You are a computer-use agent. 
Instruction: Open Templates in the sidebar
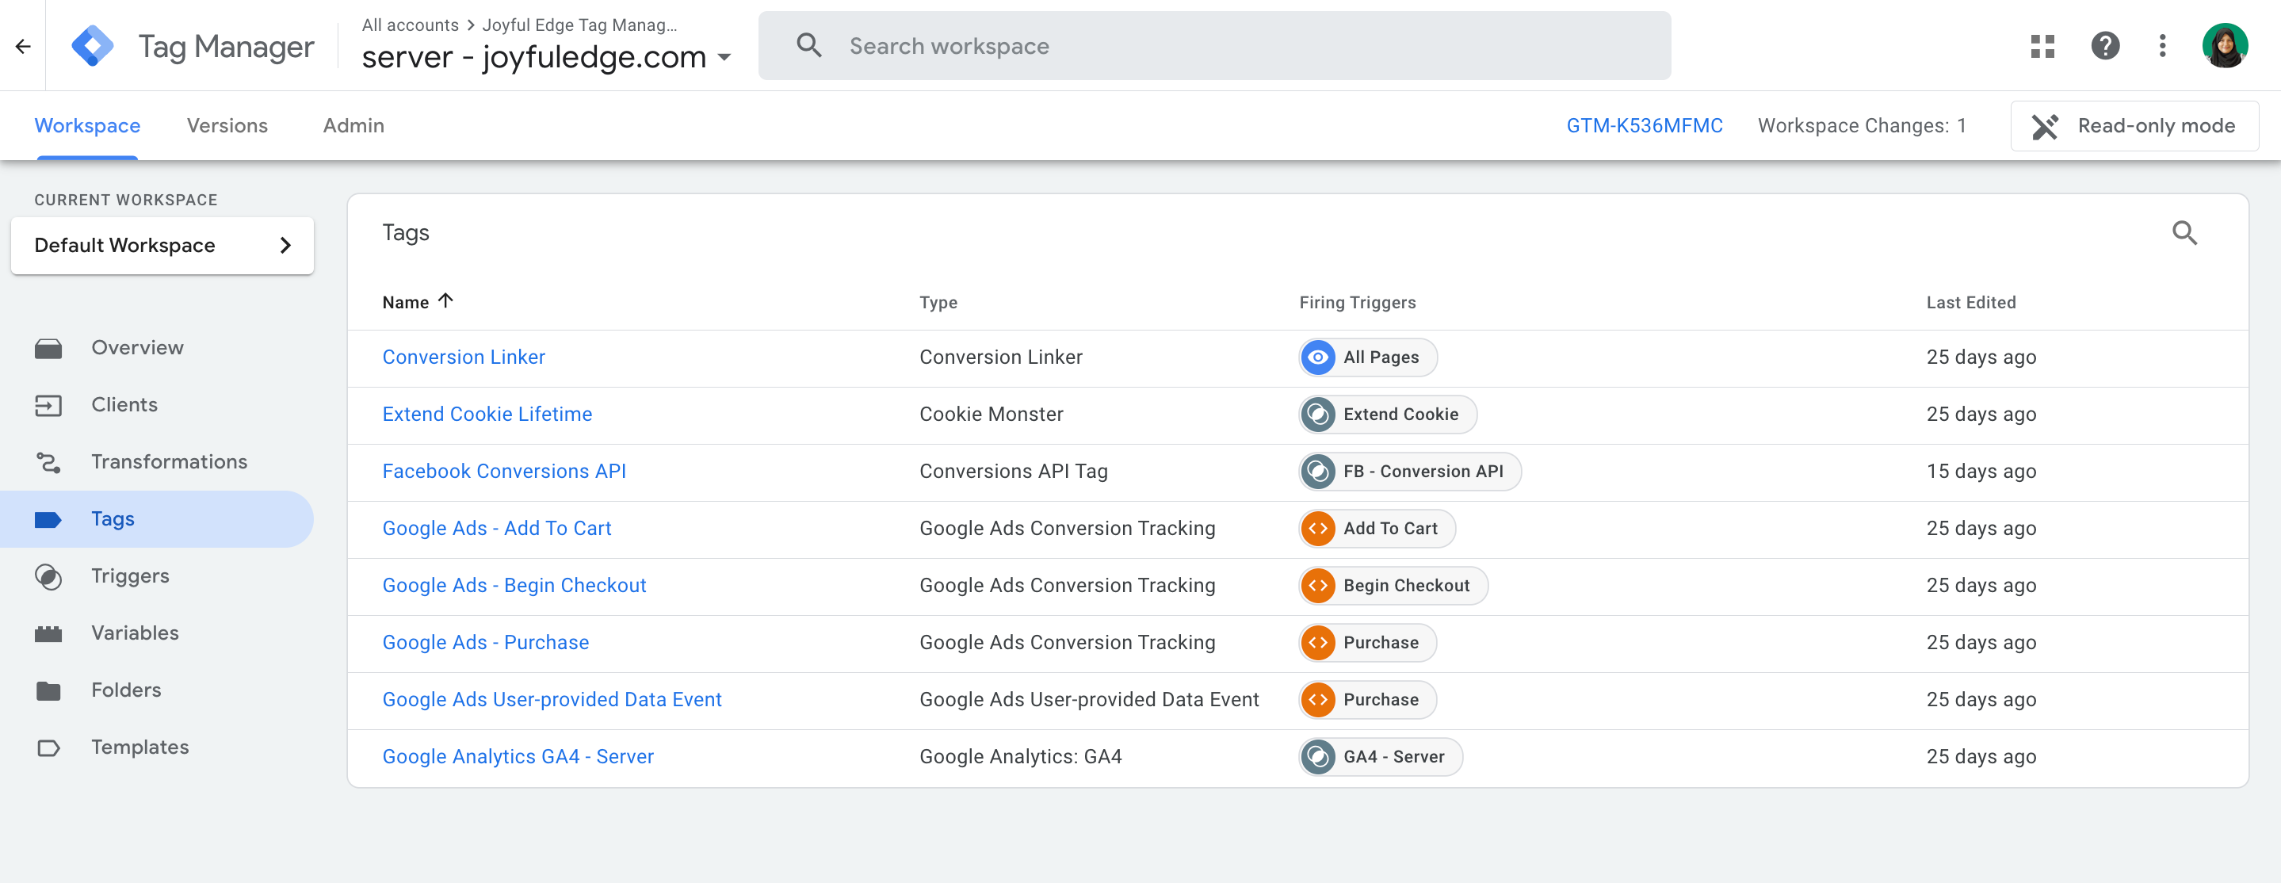[x=140, y=747]
